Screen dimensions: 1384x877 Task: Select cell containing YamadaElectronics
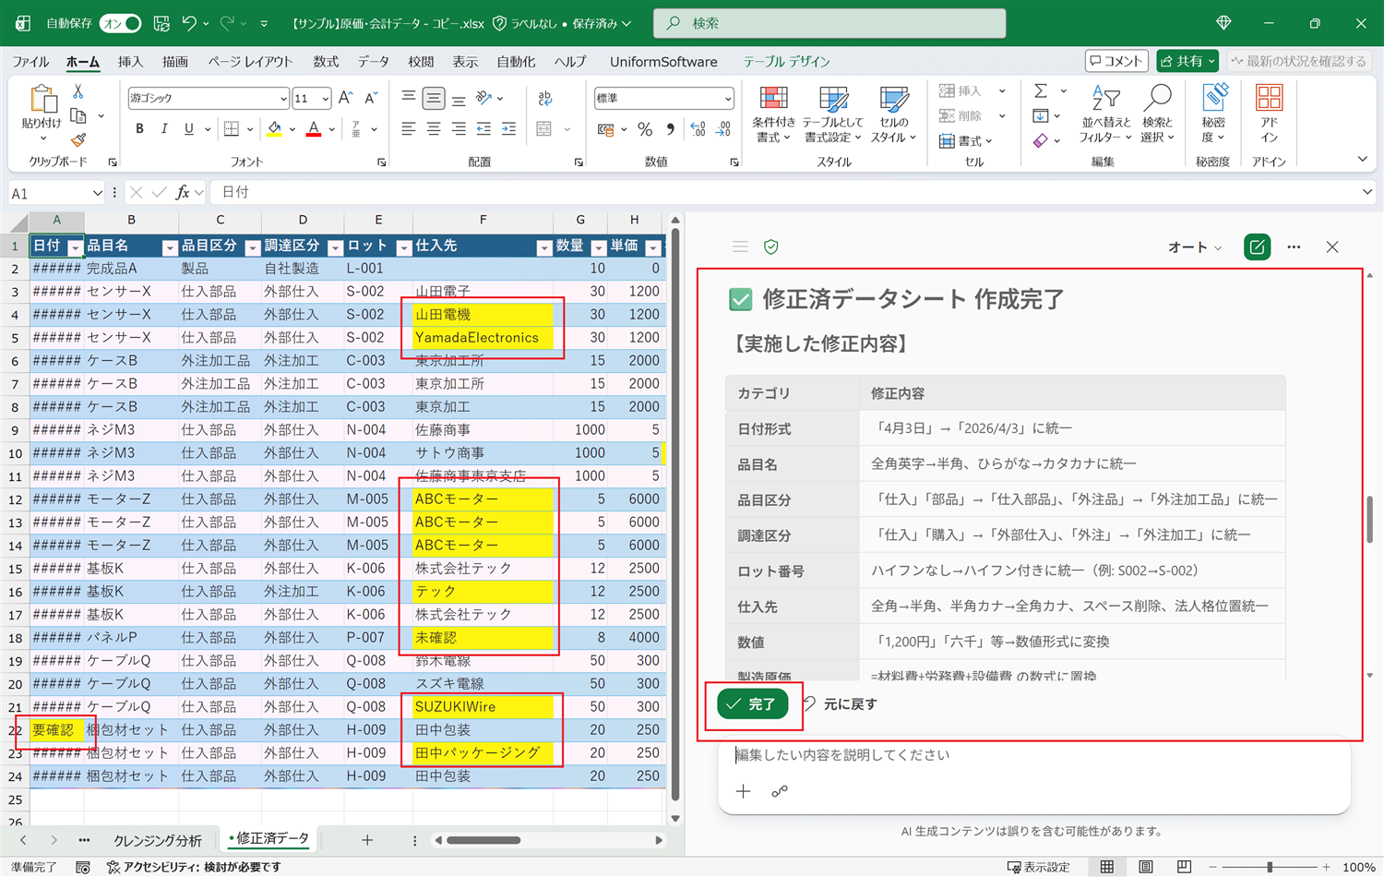tap(483, 337)
